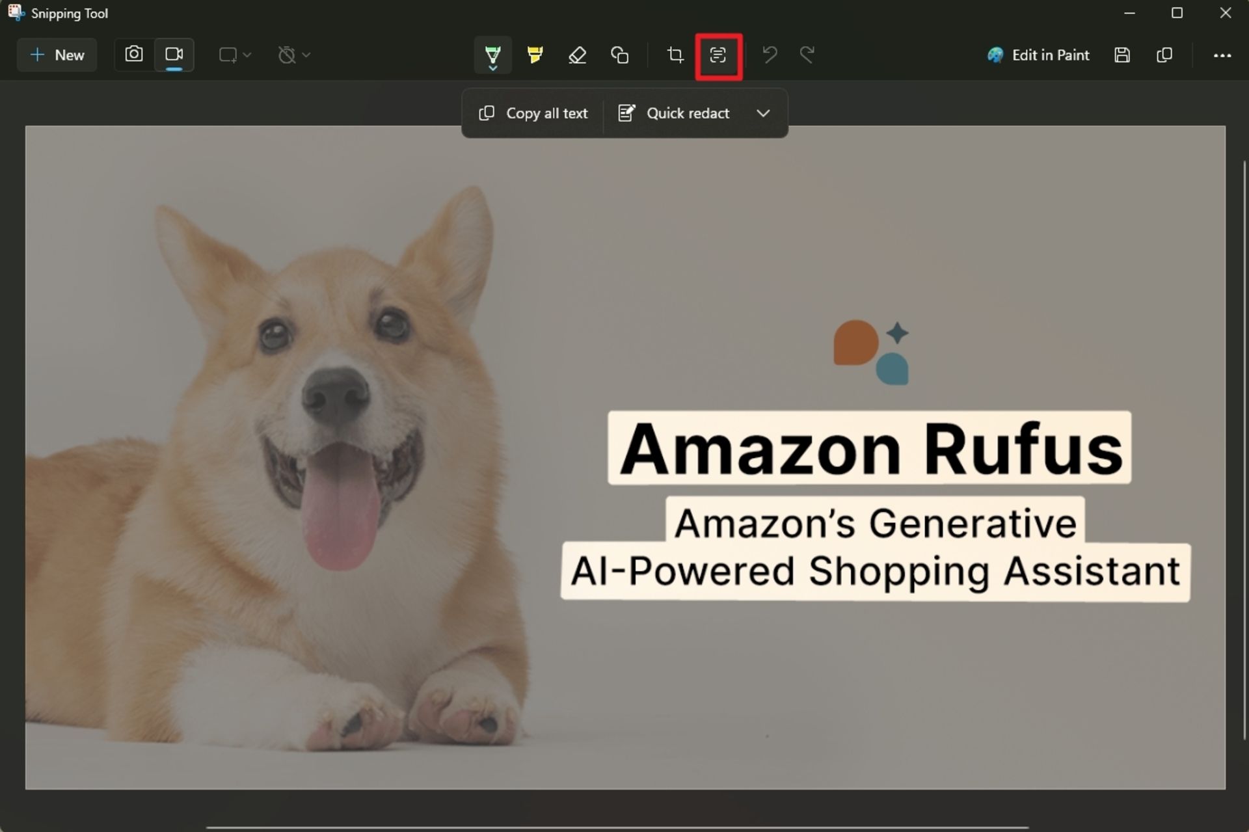Open the snip with Edit in Paint
Viewport: 1249px width, 832px height.
click(x=1038, y=55)
